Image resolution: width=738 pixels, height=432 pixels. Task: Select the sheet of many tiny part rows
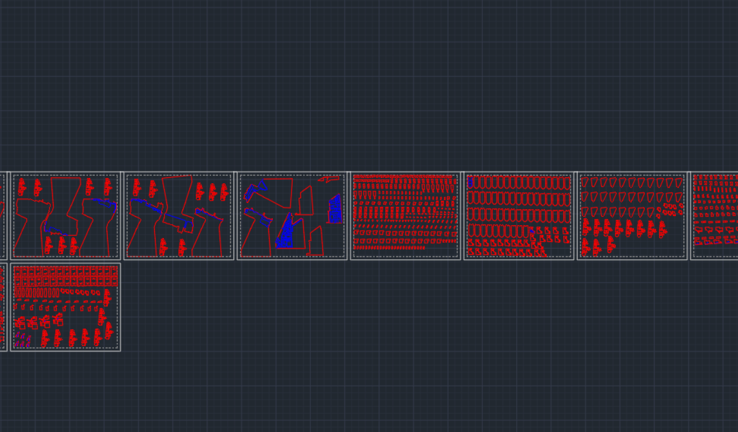pyautogui.click(x=406, y=216)
